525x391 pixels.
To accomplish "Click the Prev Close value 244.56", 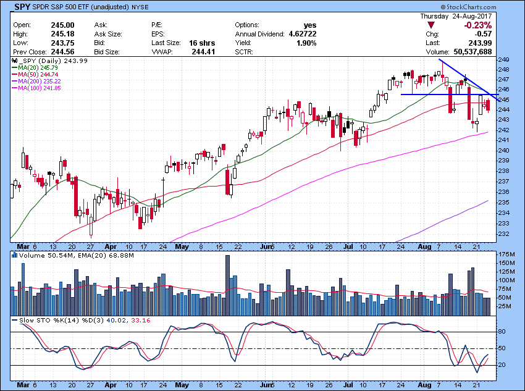I will click(x=62, y=52).
